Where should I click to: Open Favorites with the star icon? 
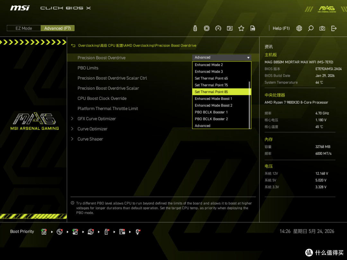pos(241,28)
